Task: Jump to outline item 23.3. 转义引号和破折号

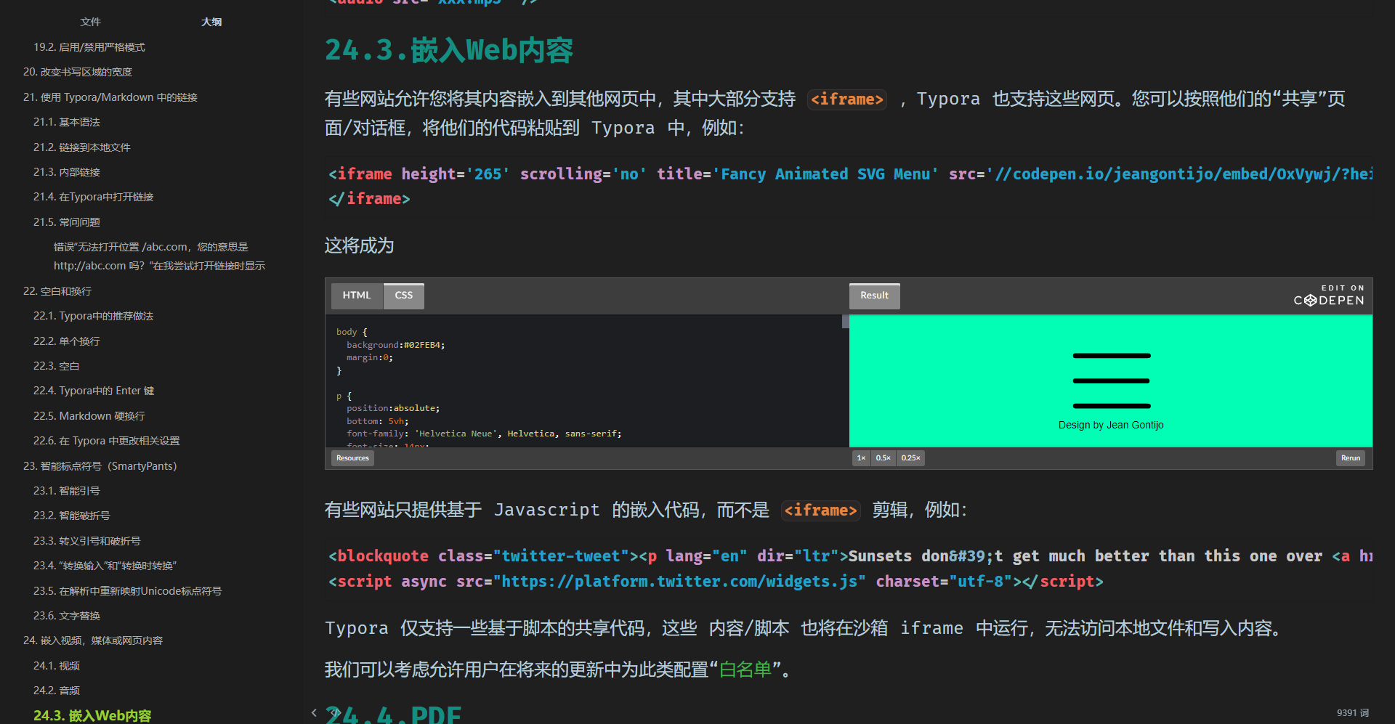Action: coord(87,541)
